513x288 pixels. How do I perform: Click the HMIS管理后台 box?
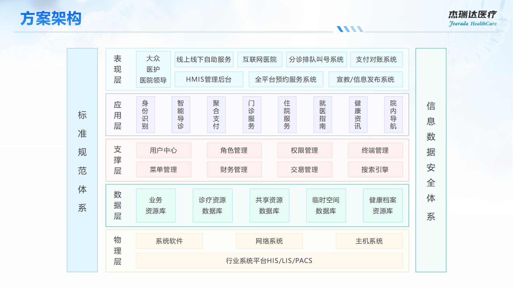pos(209,79)
